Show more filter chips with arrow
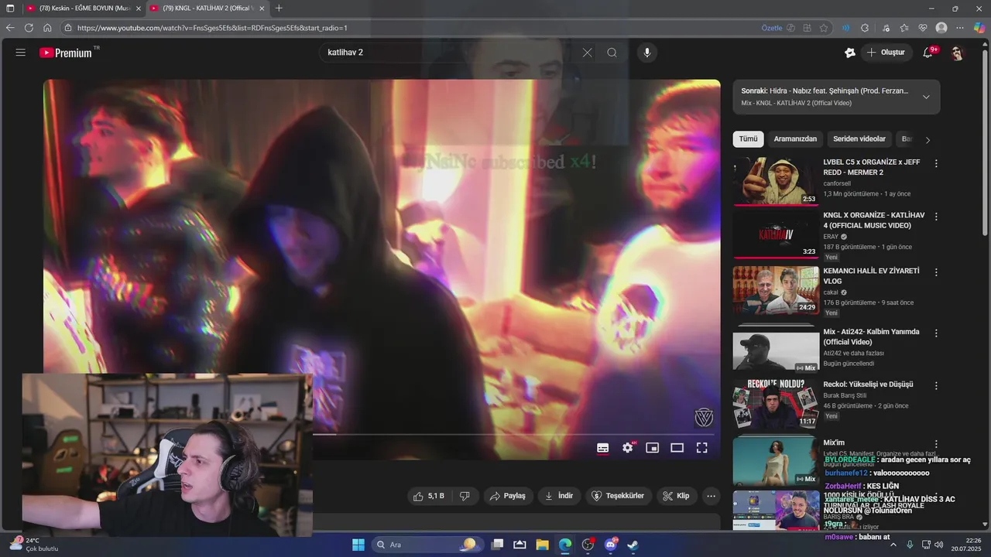 (928, 140)
